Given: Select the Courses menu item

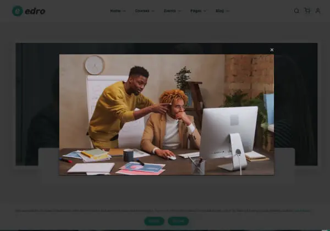Looking at the screenshot, I should click(142, 11).
